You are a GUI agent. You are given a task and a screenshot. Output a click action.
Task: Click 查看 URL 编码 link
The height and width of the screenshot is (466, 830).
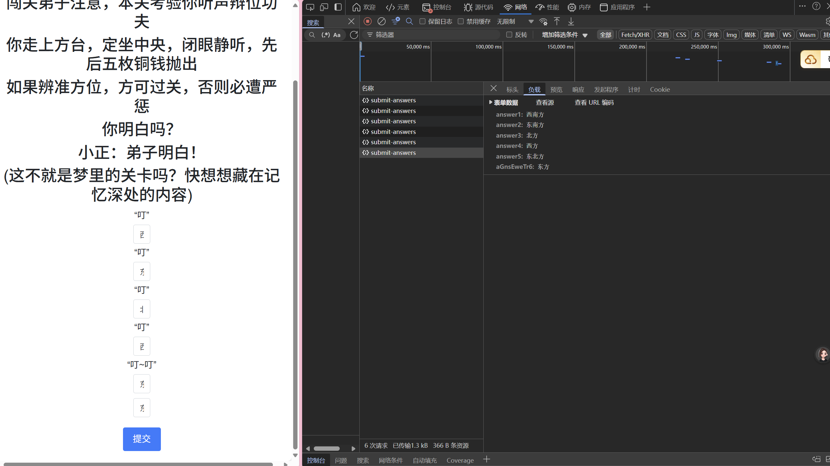pyautogui.click(x=594, y=102)
